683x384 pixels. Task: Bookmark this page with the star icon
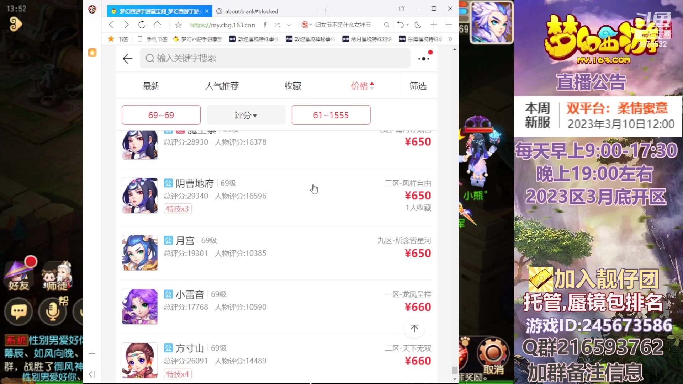pos(179,25)
